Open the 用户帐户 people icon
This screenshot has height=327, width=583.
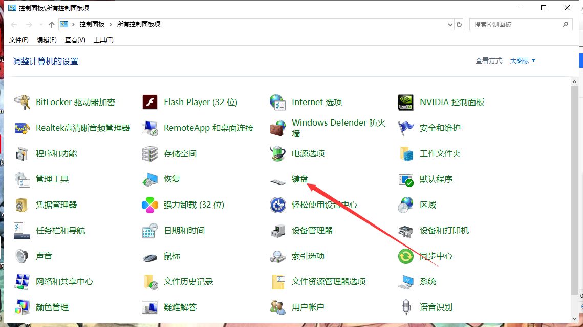click(x=278, y=308)
